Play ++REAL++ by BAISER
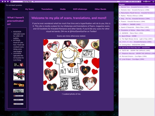155x116 pixels. [137, 24]
